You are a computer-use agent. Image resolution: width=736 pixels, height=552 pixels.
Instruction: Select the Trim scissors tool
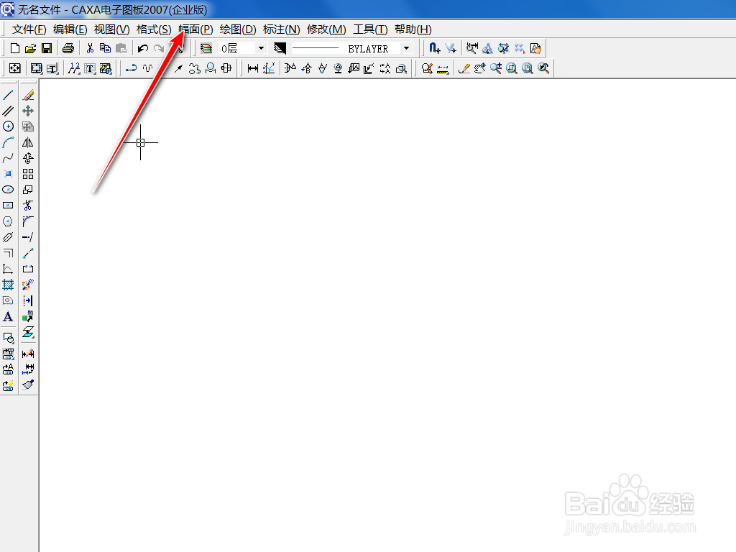click(x=28, y=206)
